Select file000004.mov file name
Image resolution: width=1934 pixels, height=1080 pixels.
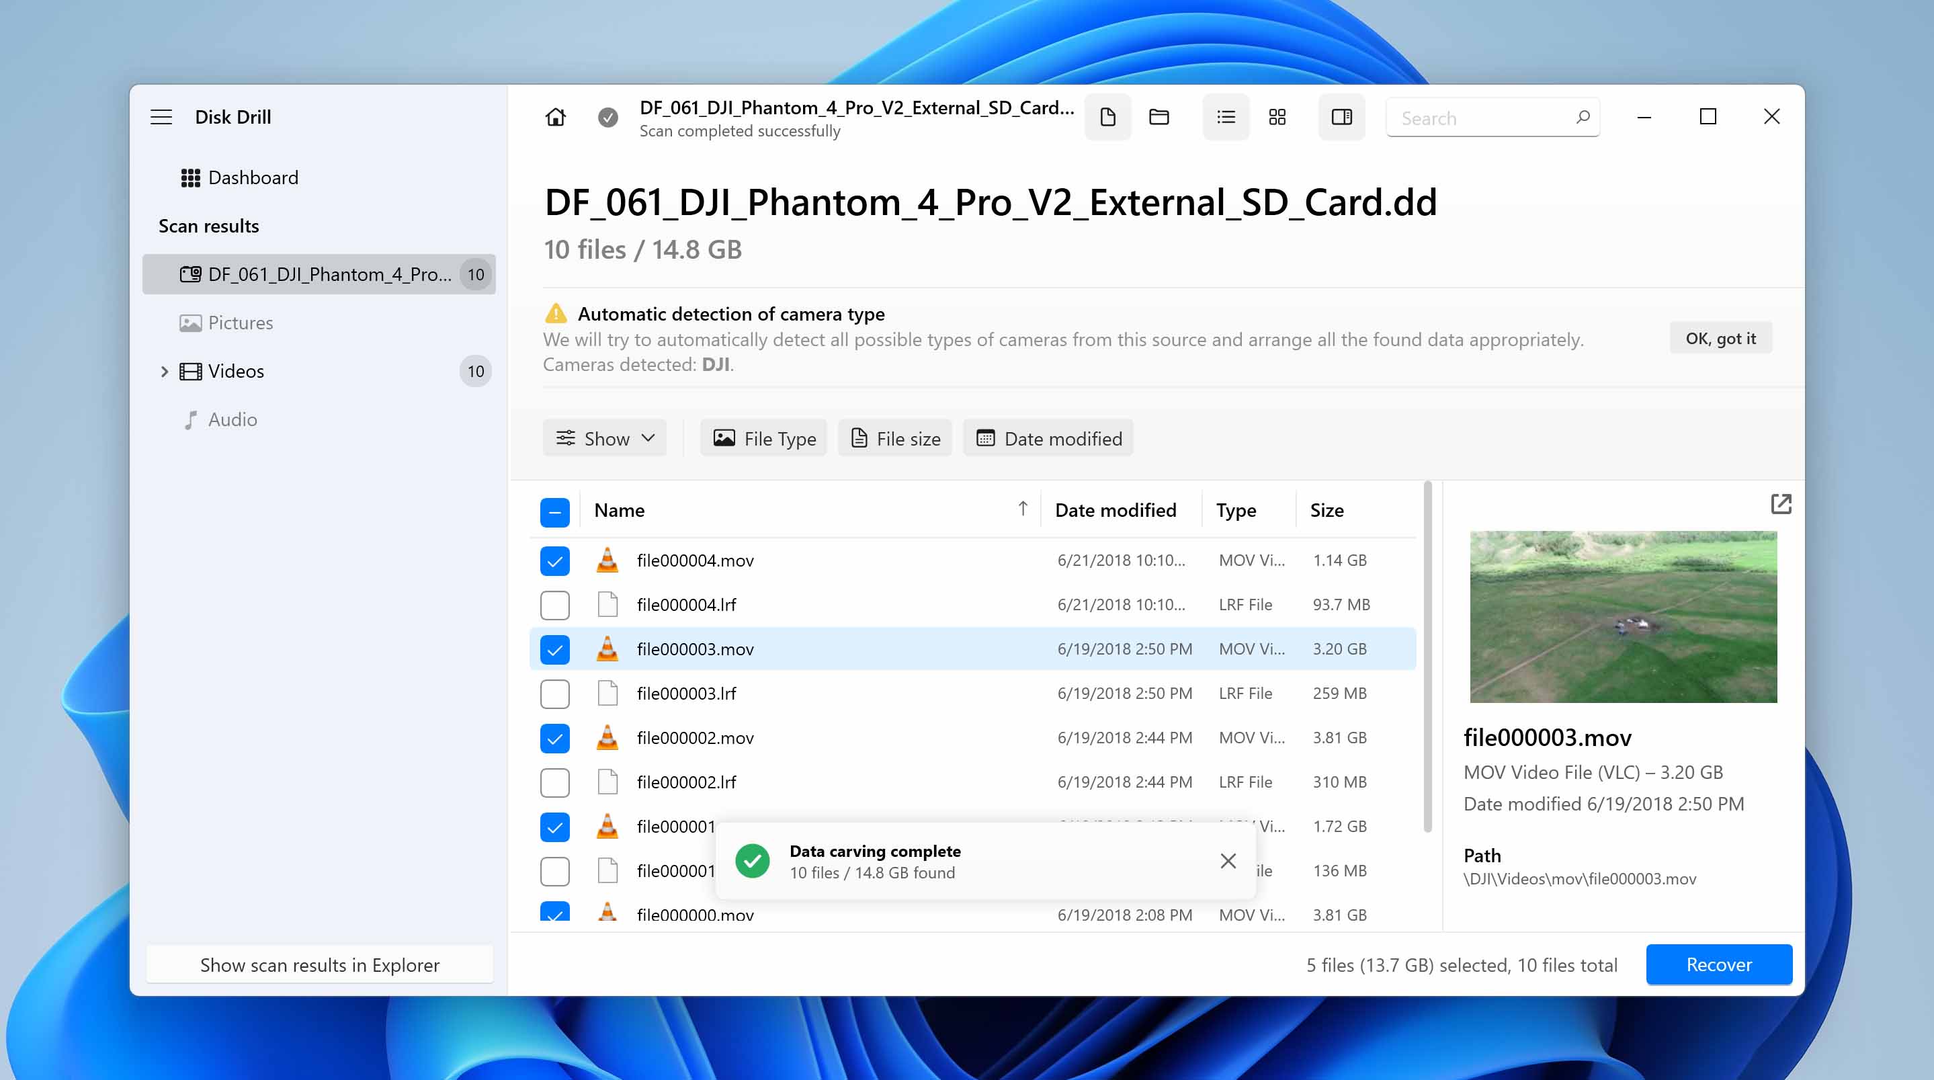696,560
